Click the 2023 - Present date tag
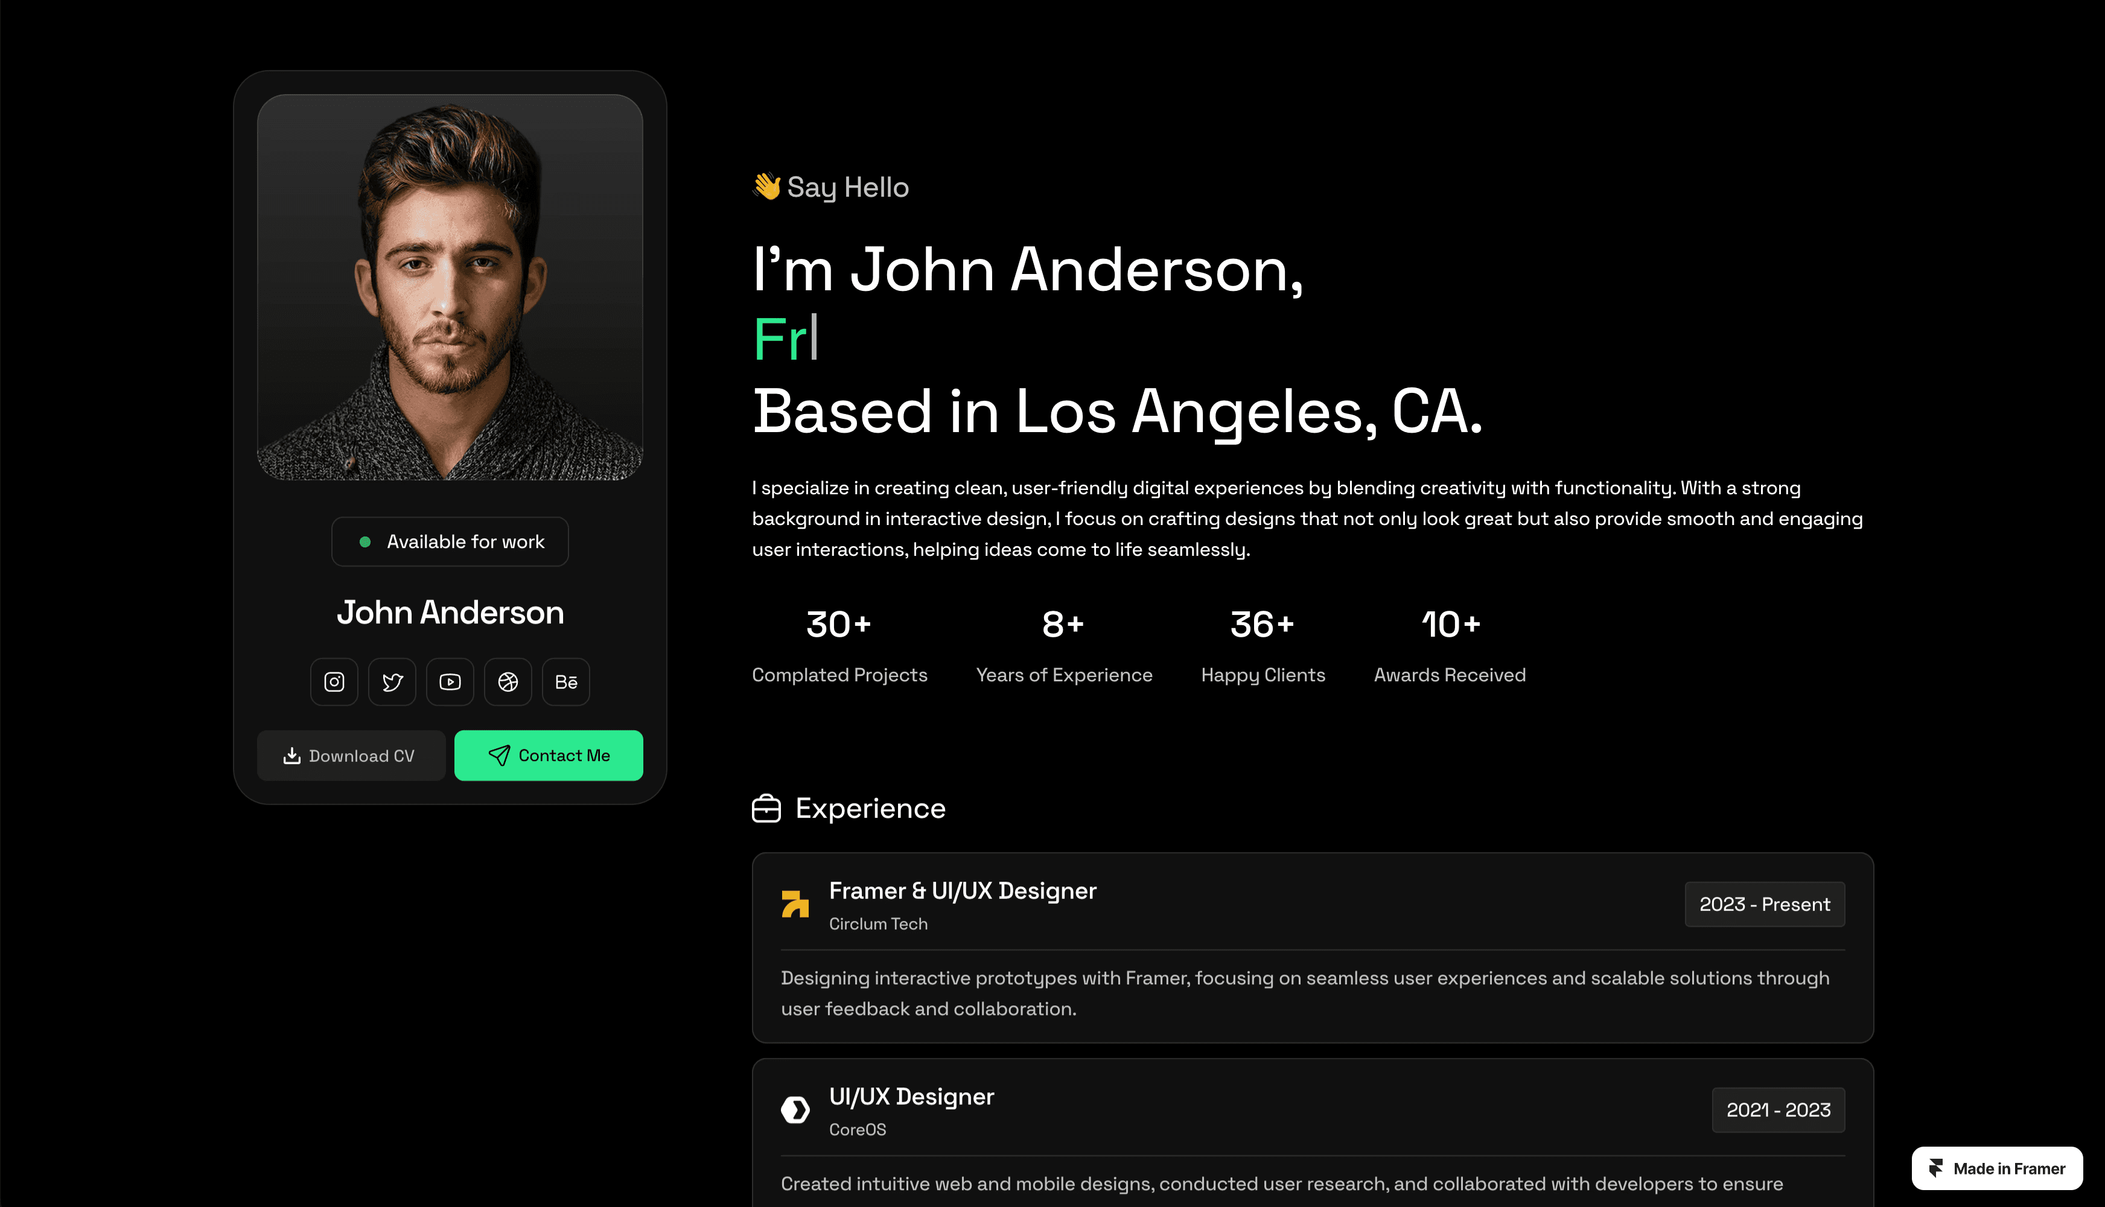 click(x=1765, y=903)
